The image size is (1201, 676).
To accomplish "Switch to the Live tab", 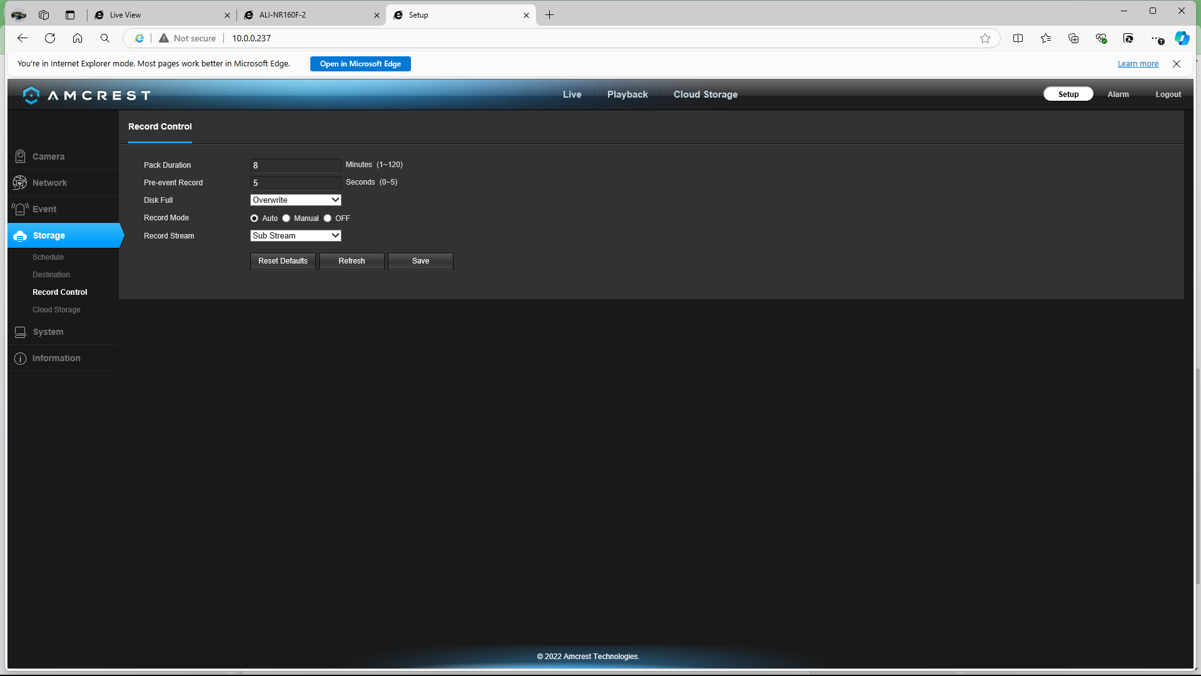I will (572, 95).
